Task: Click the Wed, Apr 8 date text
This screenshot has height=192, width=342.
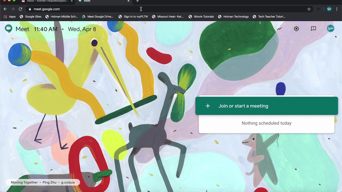Action: point(82,29)
